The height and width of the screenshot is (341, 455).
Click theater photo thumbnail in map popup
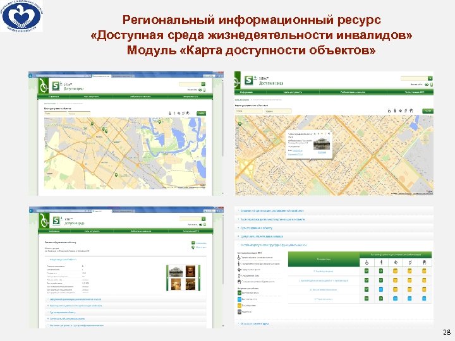322,143
